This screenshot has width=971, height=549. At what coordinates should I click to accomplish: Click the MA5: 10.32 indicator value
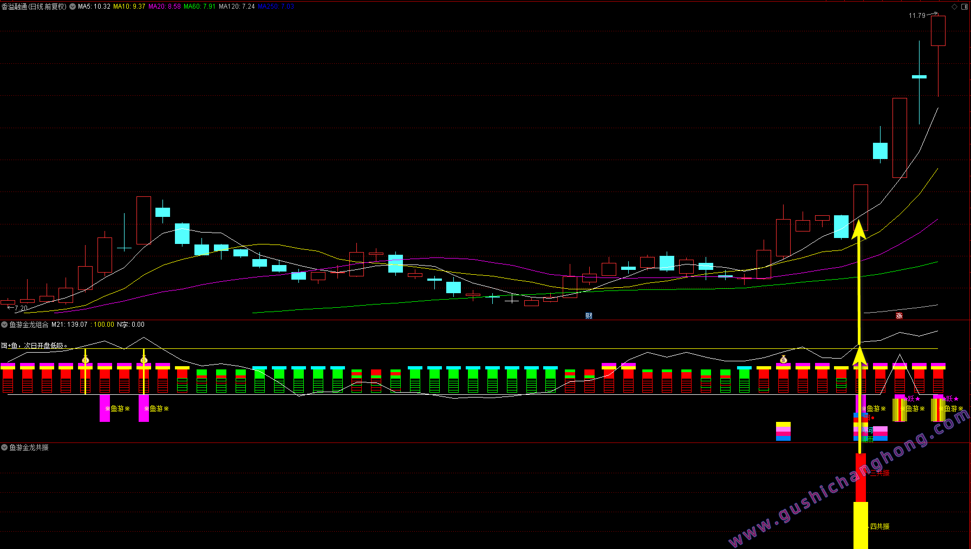94,6
